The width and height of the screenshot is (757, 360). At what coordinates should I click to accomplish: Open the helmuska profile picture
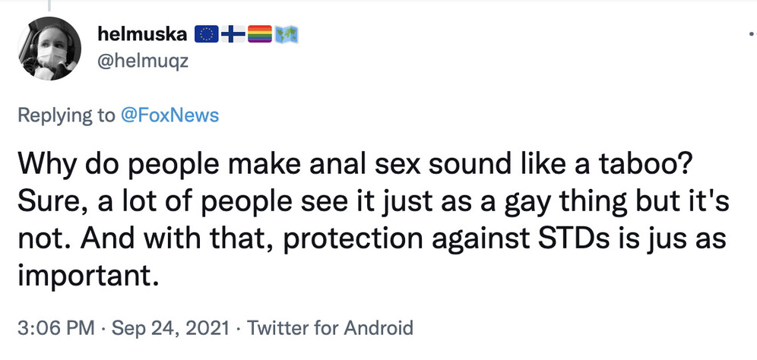pos(50,47)
